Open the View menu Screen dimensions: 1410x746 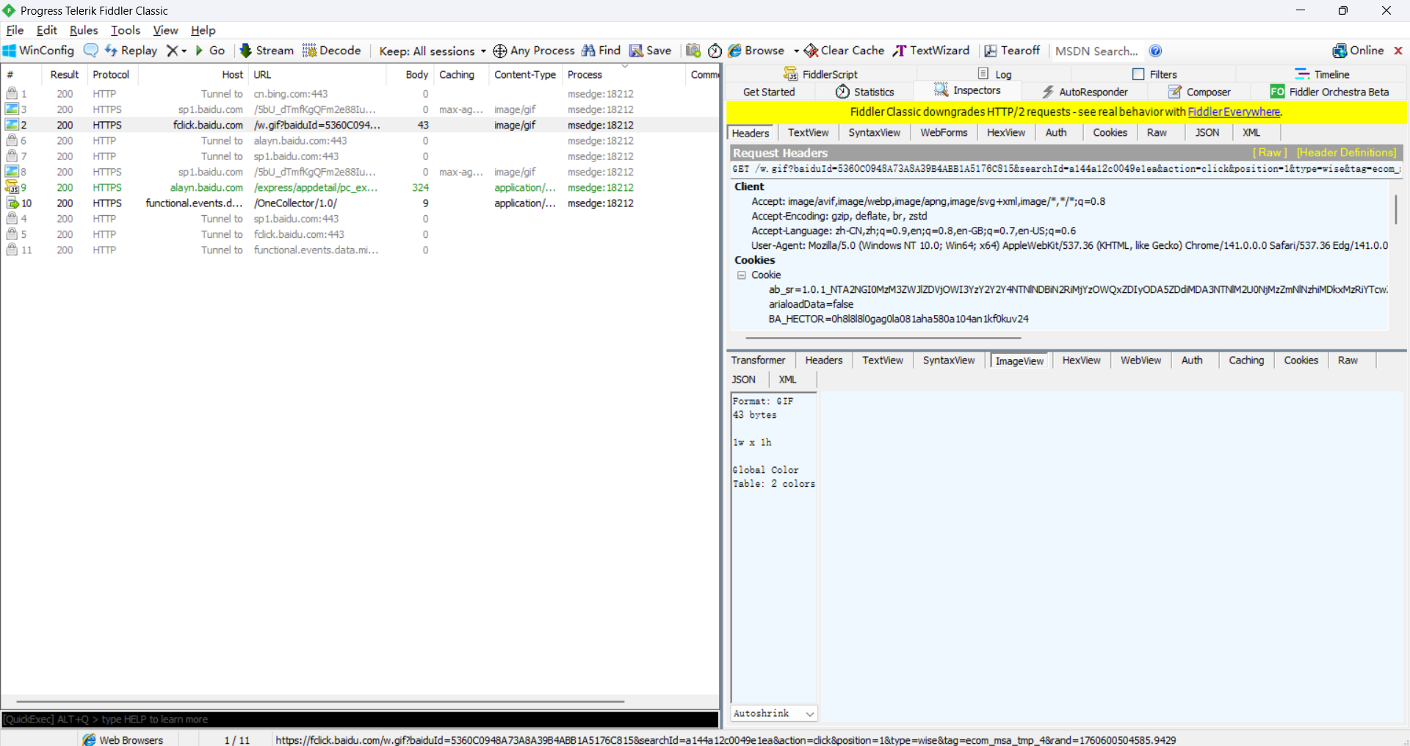click(x=165, y=30)
